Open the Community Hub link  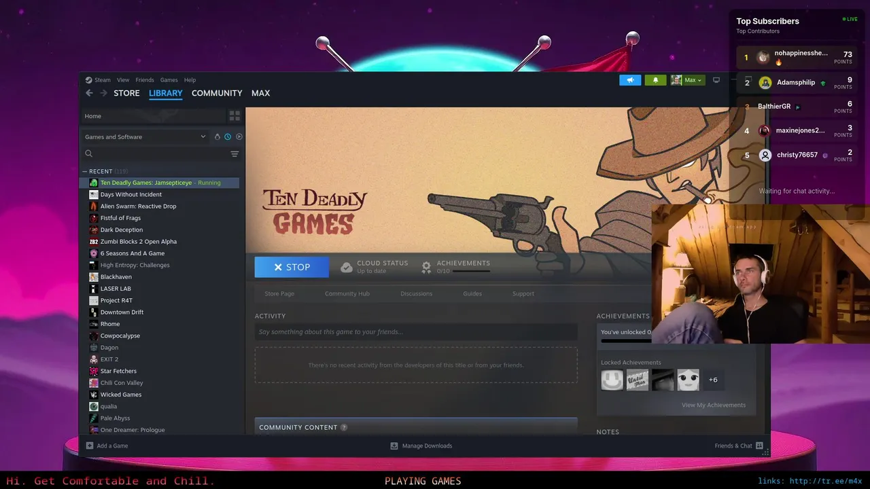point(347,293)
